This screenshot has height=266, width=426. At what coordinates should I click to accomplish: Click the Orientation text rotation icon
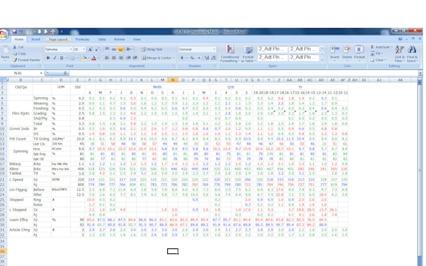click(129, 49)
